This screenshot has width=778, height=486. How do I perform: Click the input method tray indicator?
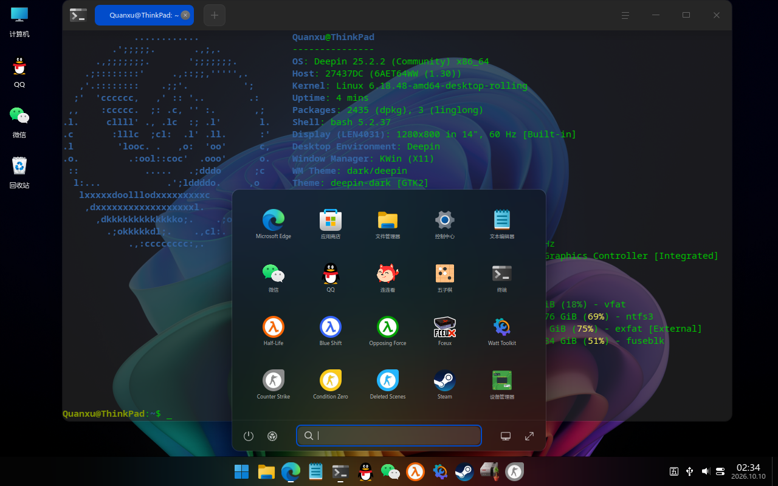tap(674, 471)
